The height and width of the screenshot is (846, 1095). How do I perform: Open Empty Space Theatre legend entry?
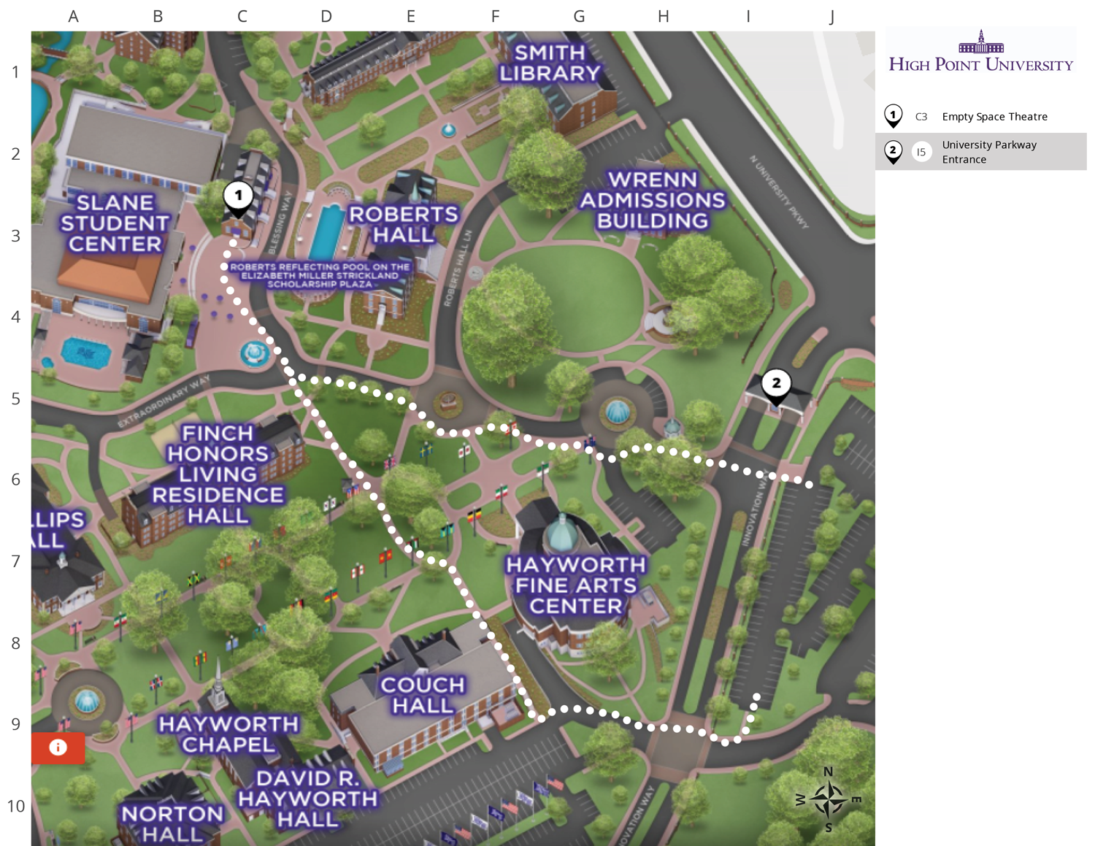pyautogui.click(x=994, y=117)
